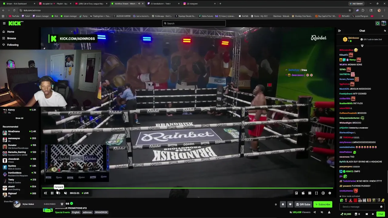The image size is (388, 218).
Task: Open chat settings gear icon
Action: [x=373, y=214]
